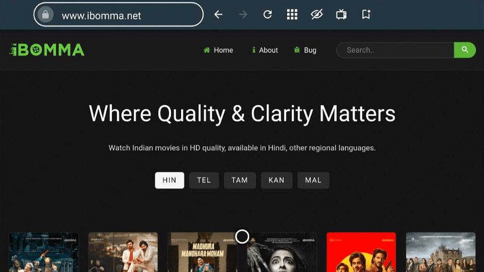Open the Madhura Manohara Moham poster

pos(202,252)
